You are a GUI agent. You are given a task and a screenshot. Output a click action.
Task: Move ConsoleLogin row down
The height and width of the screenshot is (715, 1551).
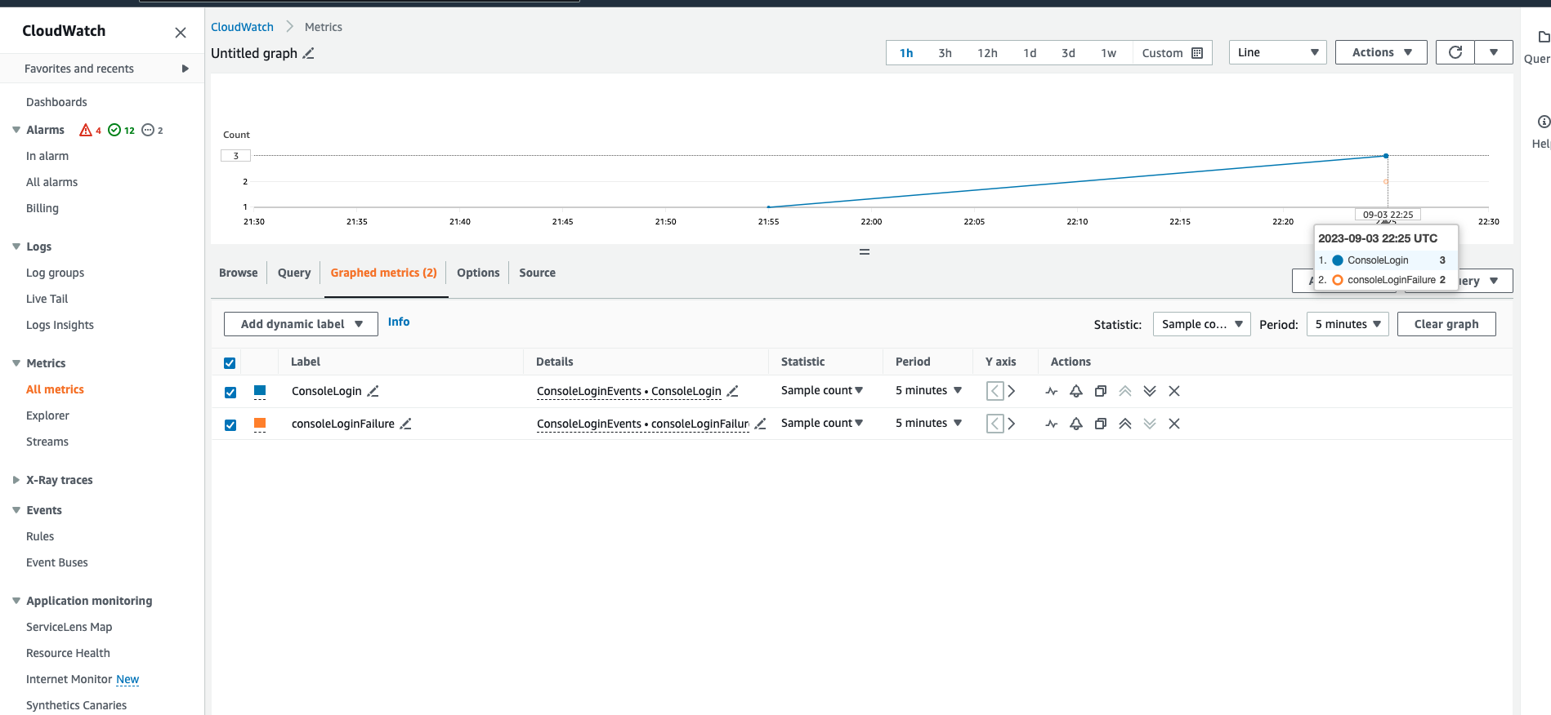click(x=1149, y=391)
